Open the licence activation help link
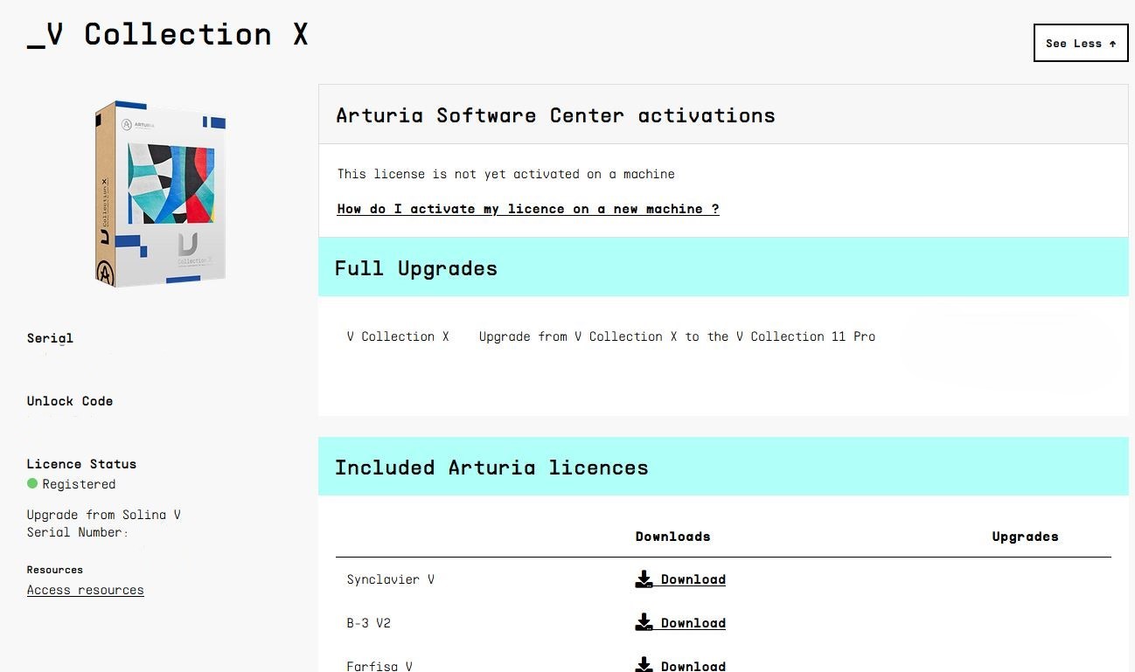The height and width of the screenshot is (672, 1135). 528,209
